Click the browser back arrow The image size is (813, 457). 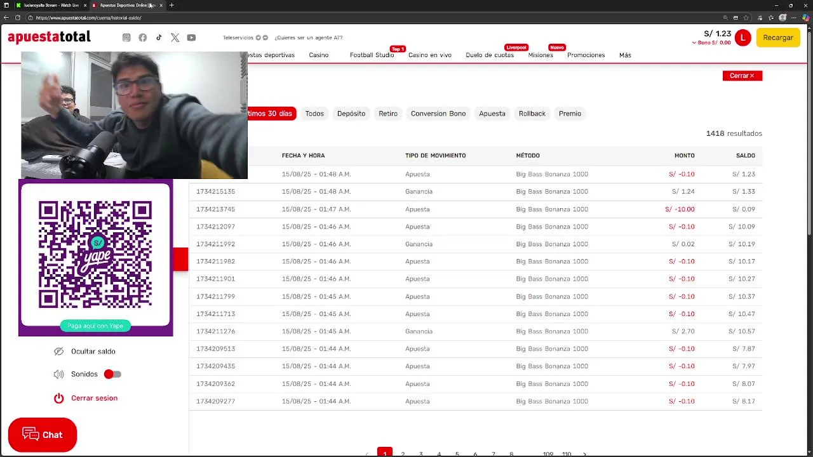[x=6, y=18]
